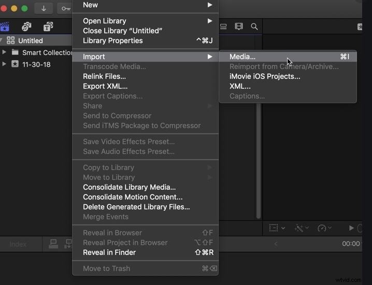This screenshot has width=372, height=285.
Task: Click the yellow minimize window button
Action: pos(14,8)
